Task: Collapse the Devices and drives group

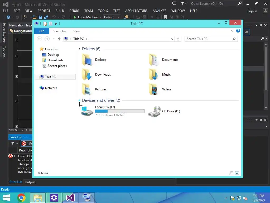Action: coord(79,100)
